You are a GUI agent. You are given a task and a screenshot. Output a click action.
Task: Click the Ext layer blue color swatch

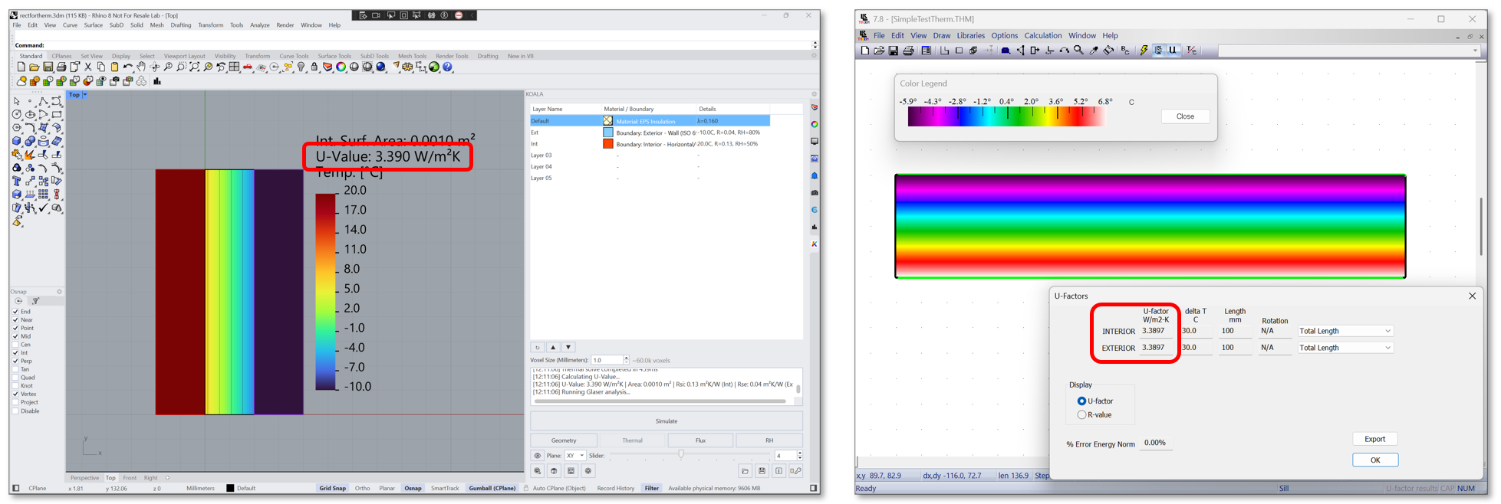[x=608, y=133]
